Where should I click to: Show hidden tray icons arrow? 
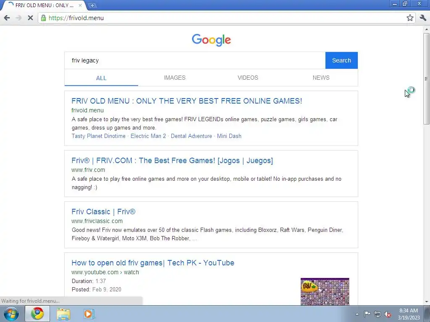(x=357, y=314)
